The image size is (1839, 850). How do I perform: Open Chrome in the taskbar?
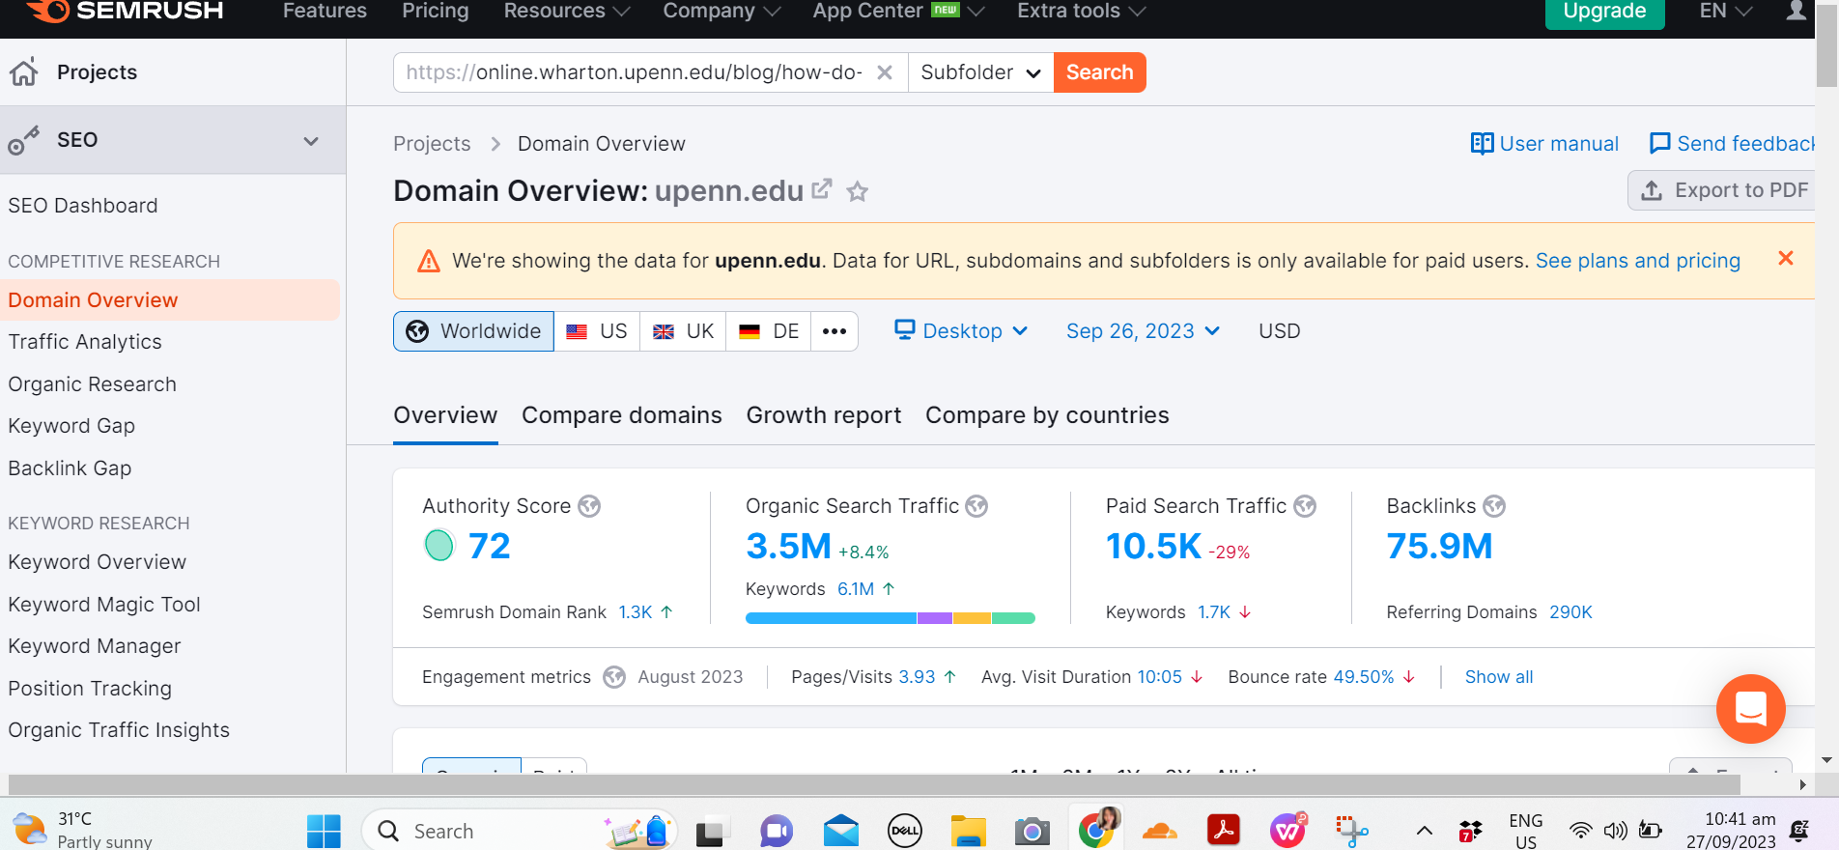click(x=1096, y=830)
